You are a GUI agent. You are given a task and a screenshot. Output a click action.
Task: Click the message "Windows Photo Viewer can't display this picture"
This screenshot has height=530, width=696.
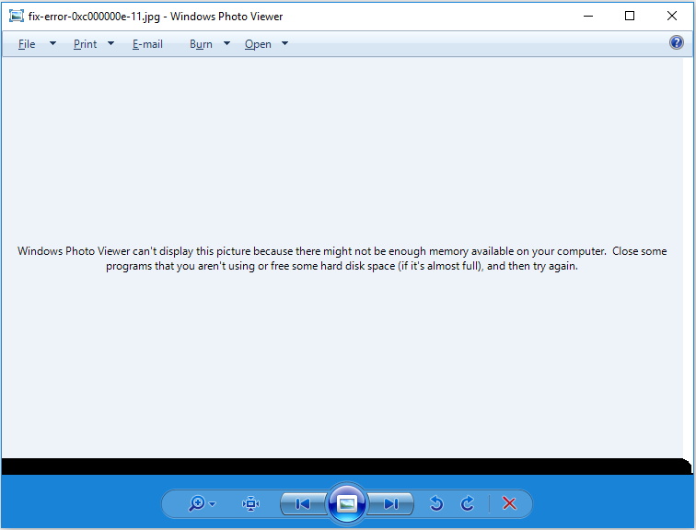(x=134, y=251)
